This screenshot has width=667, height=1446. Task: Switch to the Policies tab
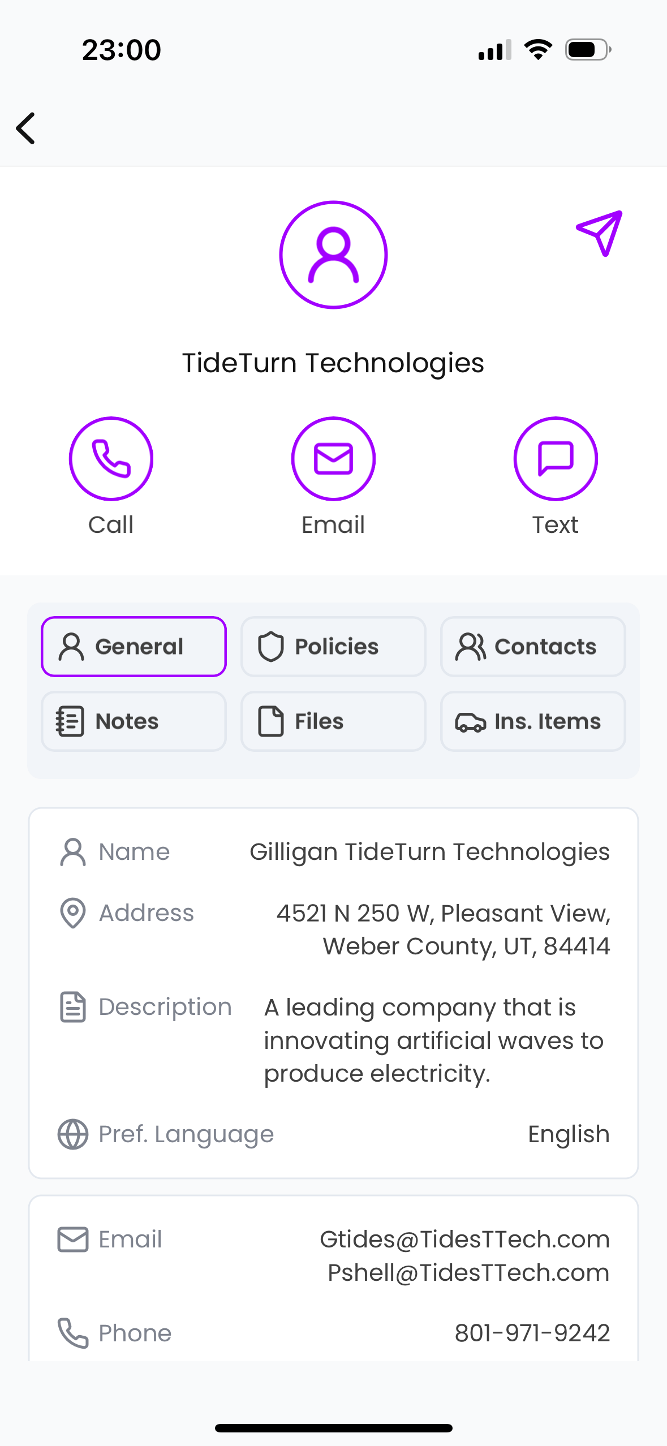coord(333,647)
